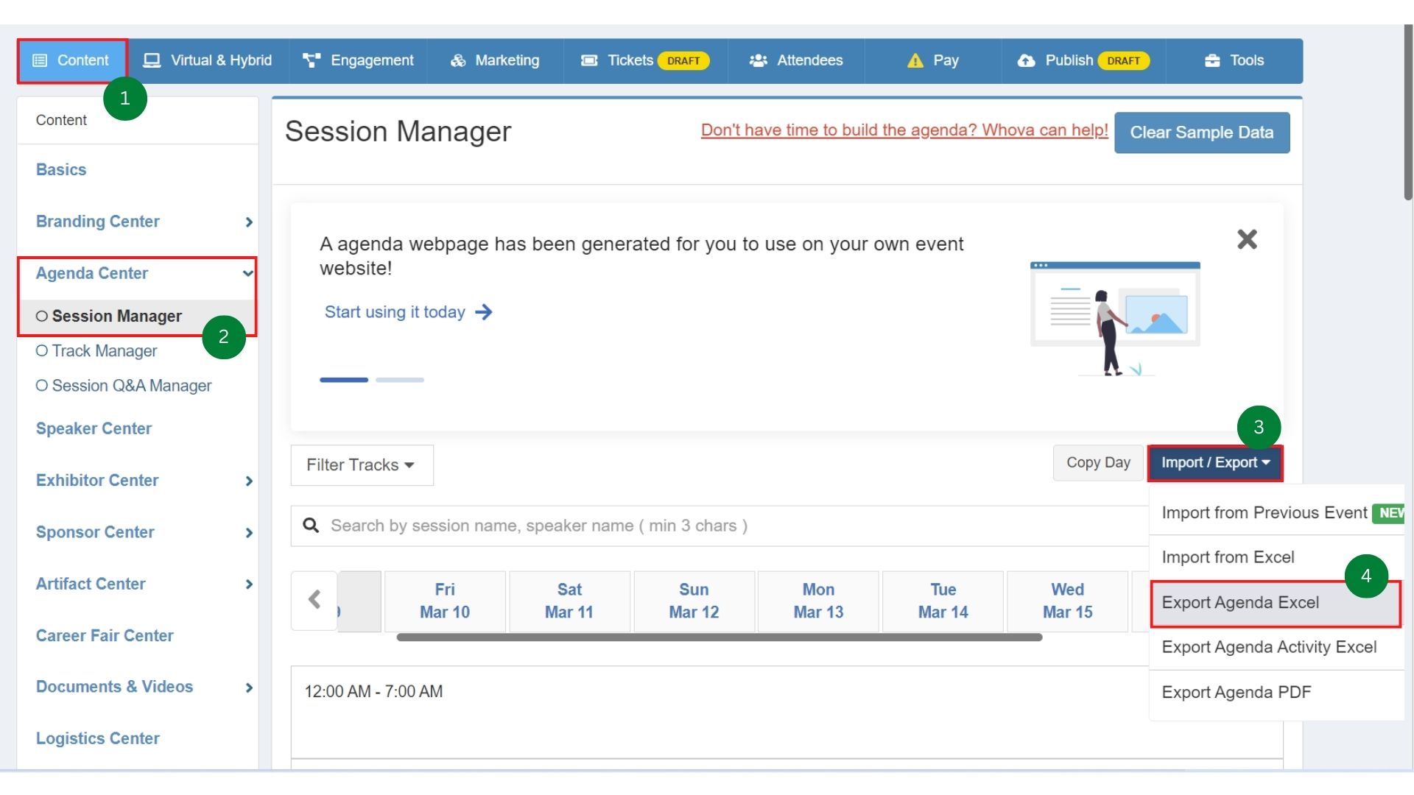Click the Attendees people icon
1414x795 pixels.
click(758, 60)
